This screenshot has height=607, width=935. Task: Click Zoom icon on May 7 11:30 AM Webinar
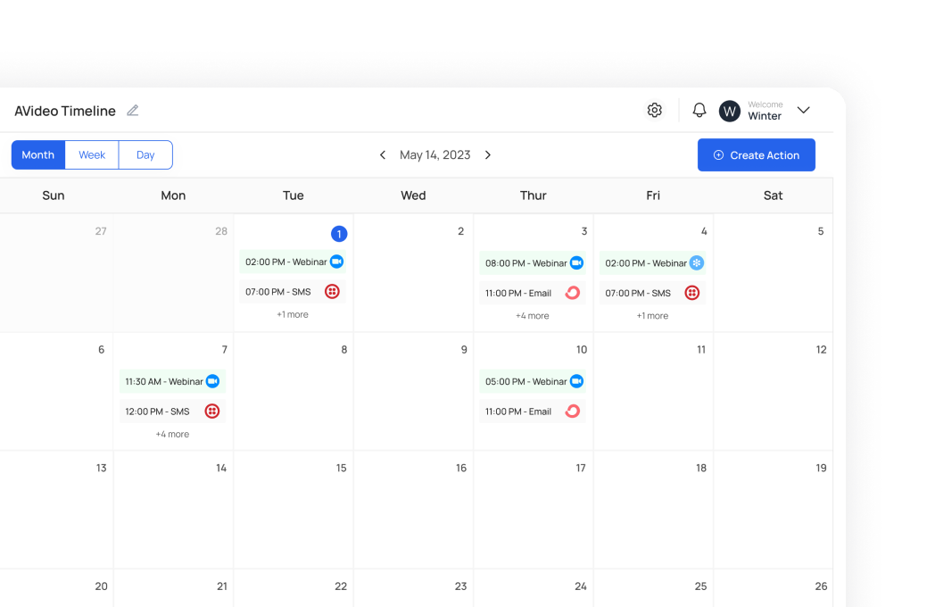212,381
